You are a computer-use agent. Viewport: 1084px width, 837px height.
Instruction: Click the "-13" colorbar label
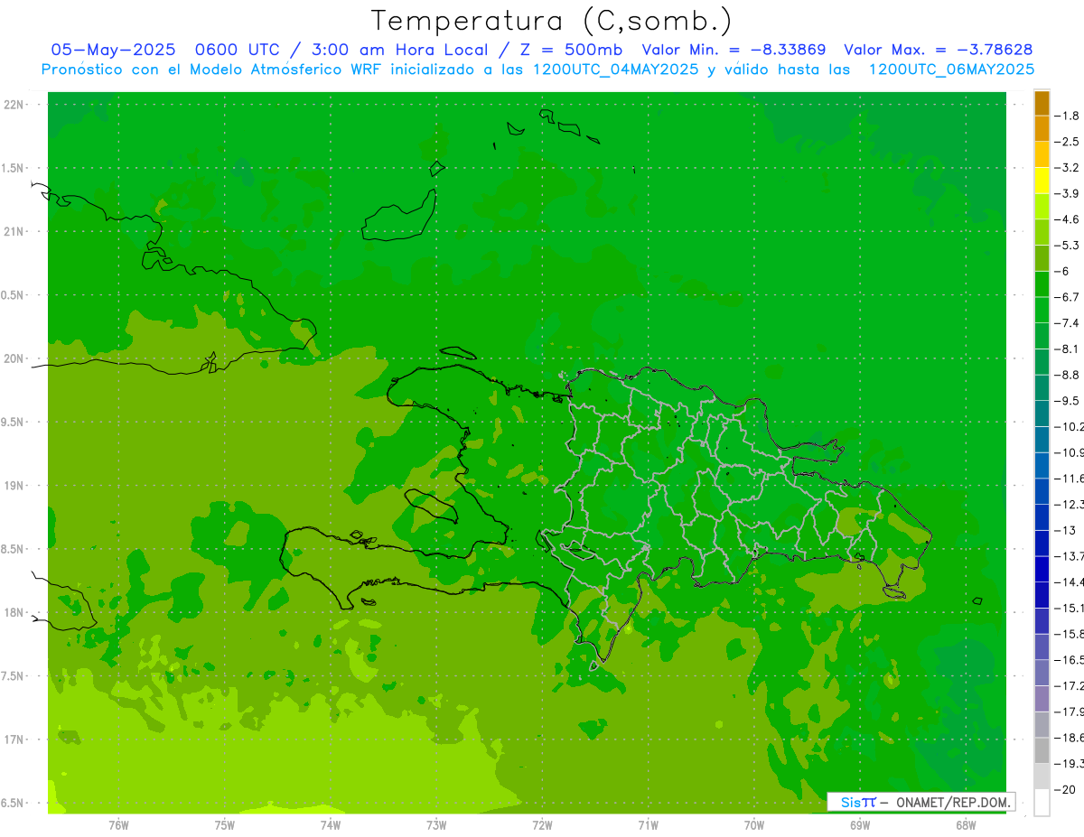1067,530
